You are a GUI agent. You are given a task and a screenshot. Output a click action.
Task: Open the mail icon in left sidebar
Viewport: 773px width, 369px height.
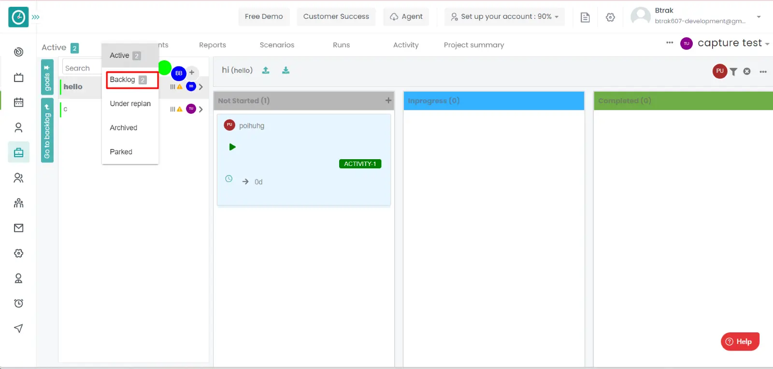19,228
